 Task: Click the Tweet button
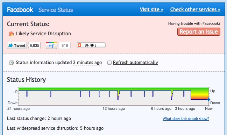tap(17, 45)
